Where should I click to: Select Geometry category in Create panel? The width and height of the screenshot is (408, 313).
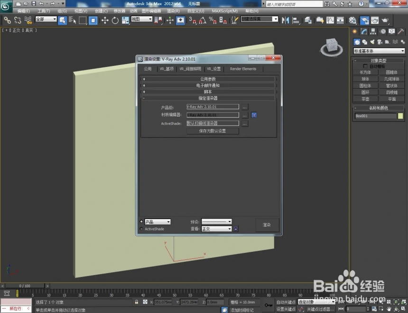tap(357, 42)
